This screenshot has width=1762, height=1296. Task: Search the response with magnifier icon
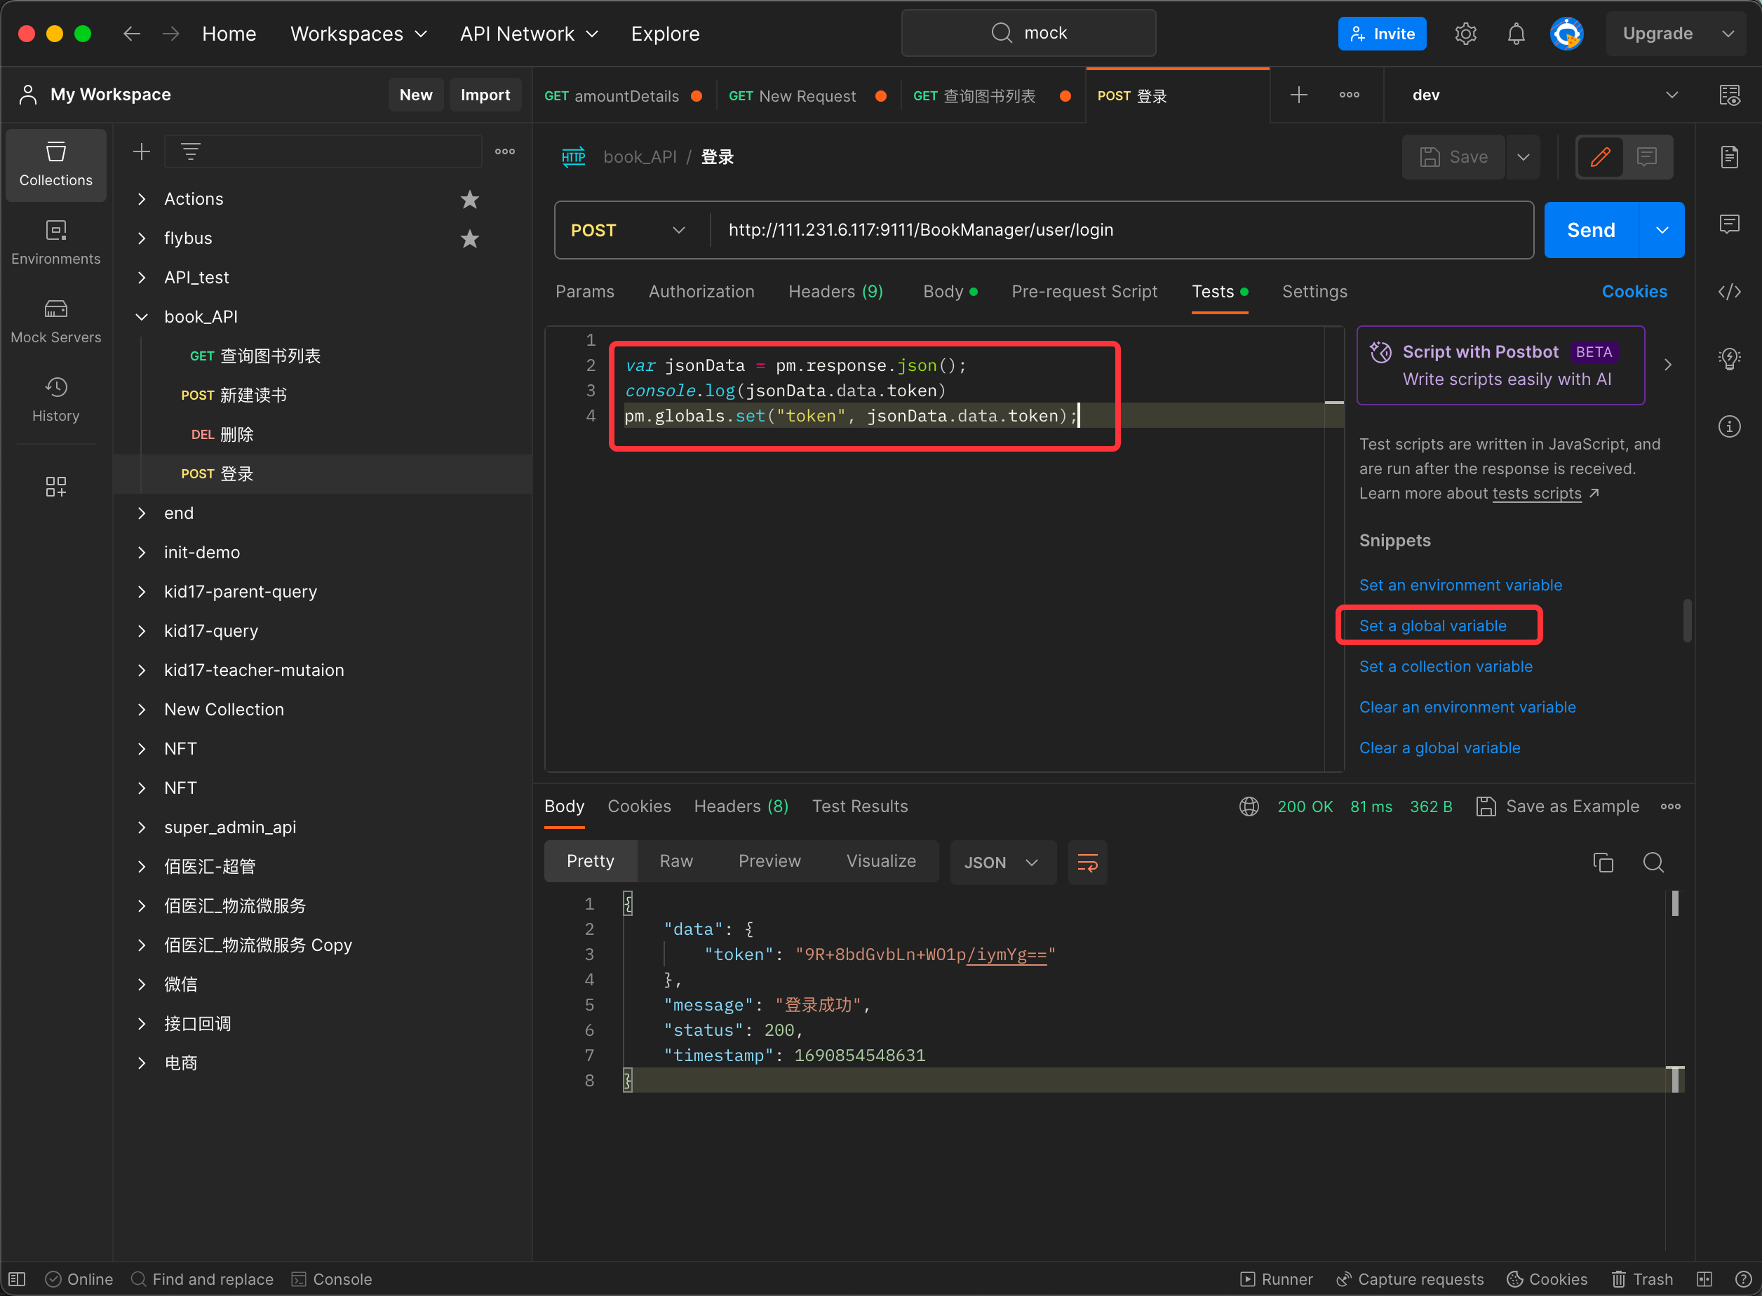pyautogui.click(x=1653, y=862)
